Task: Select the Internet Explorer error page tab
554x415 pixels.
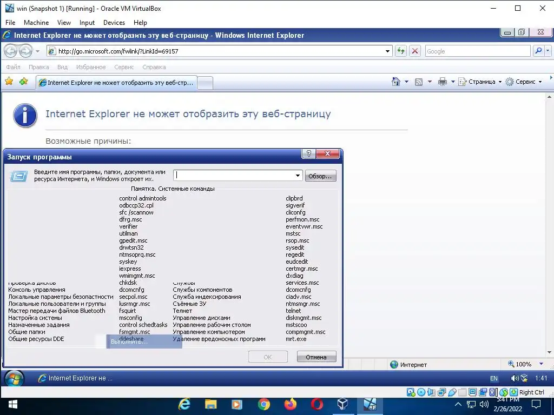Action: pyautogui.click(x=117, y=83)
